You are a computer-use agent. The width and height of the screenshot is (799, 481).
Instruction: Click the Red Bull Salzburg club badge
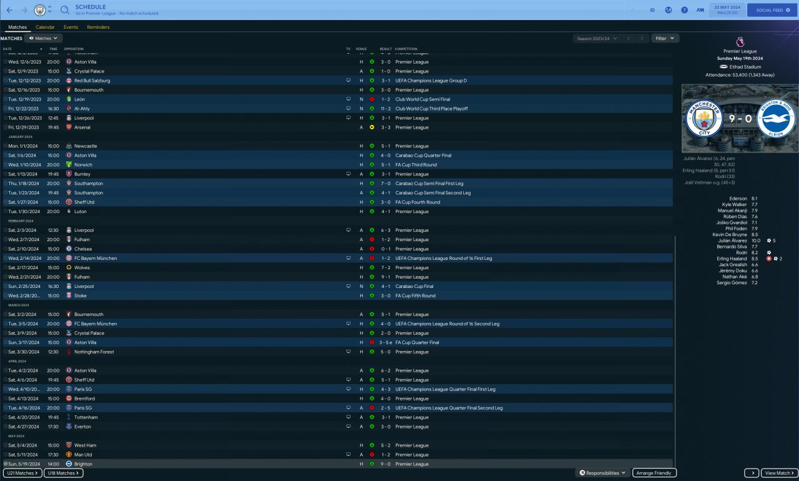point(69,81)
